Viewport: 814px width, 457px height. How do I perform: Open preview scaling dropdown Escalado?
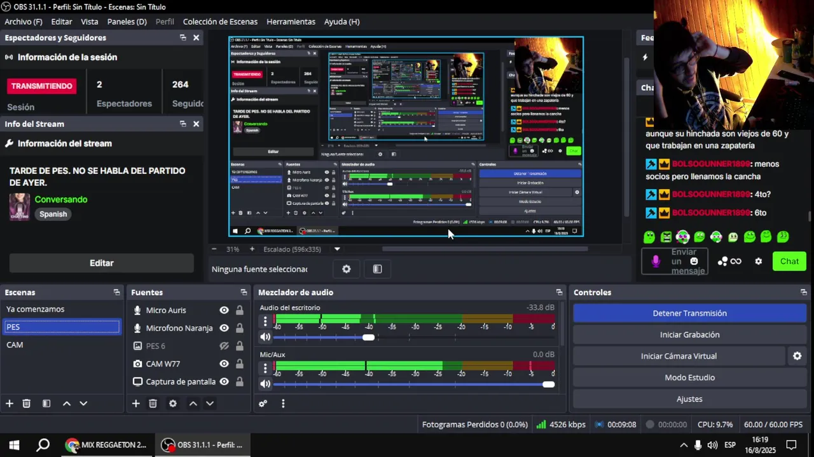pos(337,249)
